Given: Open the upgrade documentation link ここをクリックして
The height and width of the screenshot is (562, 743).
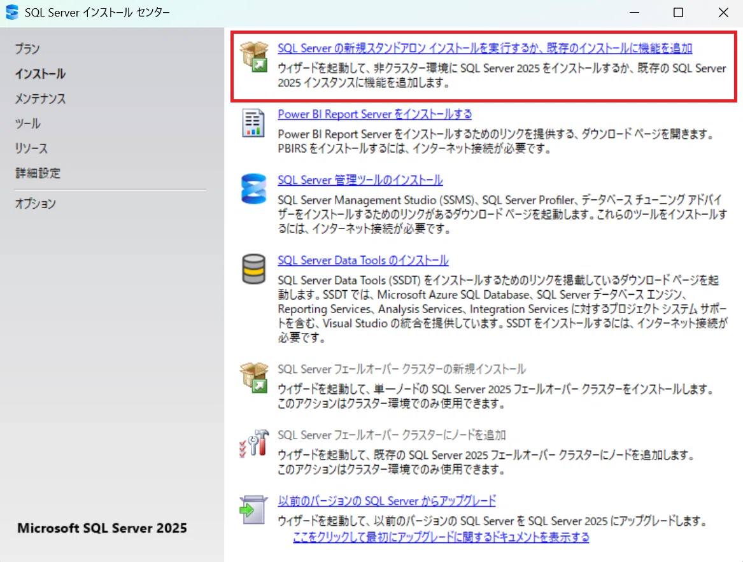Looking at the screenshot, I should coord(441,537).
